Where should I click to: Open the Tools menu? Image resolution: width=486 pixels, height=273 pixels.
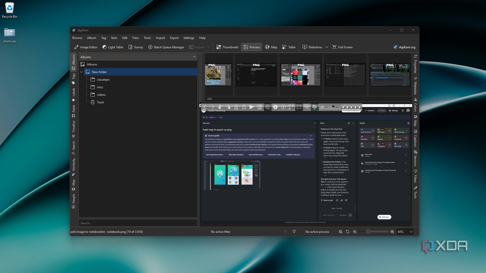[147, 38]
